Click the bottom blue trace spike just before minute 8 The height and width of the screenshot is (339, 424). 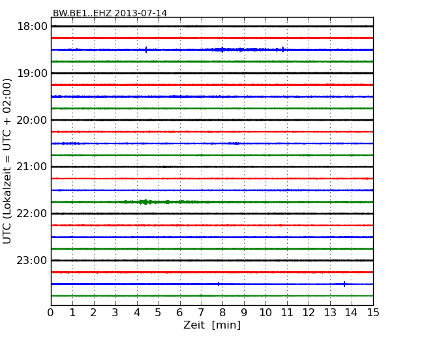pos(219,284)
